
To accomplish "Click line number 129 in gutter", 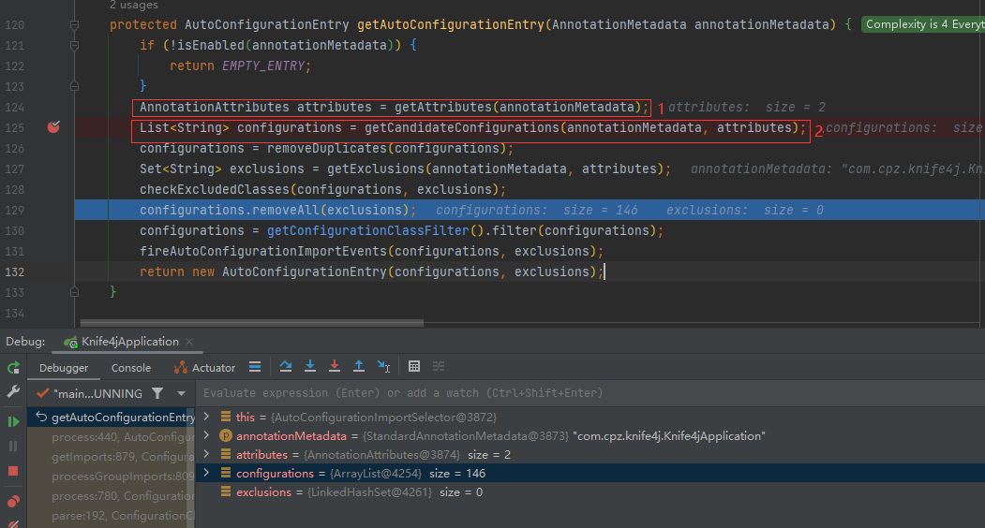I will coord(14,211).
